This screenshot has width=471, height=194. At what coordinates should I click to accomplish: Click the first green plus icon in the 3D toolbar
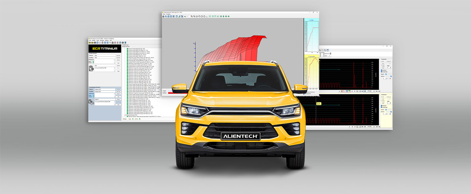pos(221,16)
